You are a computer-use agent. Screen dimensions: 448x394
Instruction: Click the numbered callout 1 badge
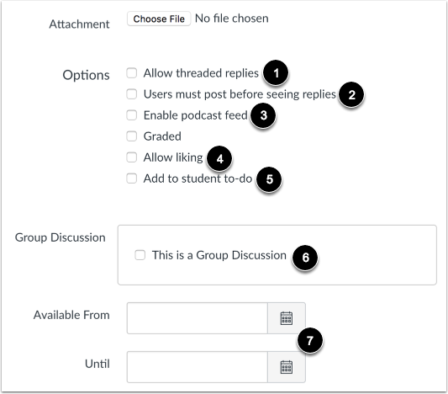(x=276, y=73)
